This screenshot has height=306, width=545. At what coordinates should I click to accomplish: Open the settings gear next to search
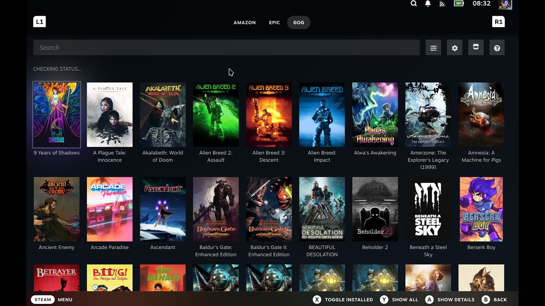[x=455, y=48]
